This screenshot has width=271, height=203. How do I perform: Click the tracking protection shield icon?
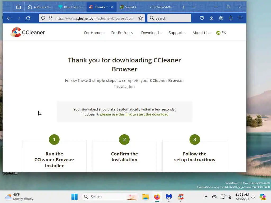tap(43, 18)
